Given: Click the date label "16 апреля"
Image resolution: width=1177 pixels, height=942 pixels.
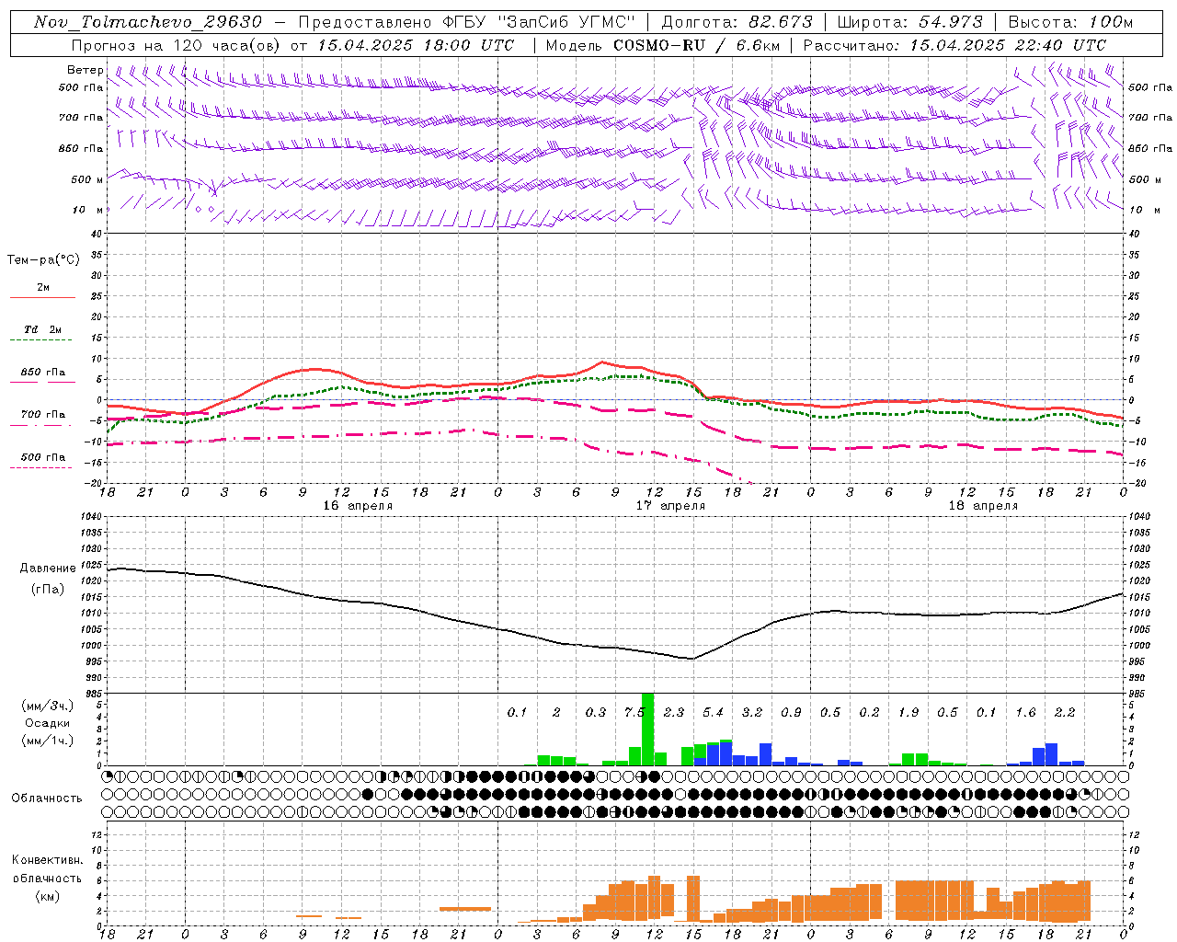Looking at the screenshot, I should click(358, 506).
